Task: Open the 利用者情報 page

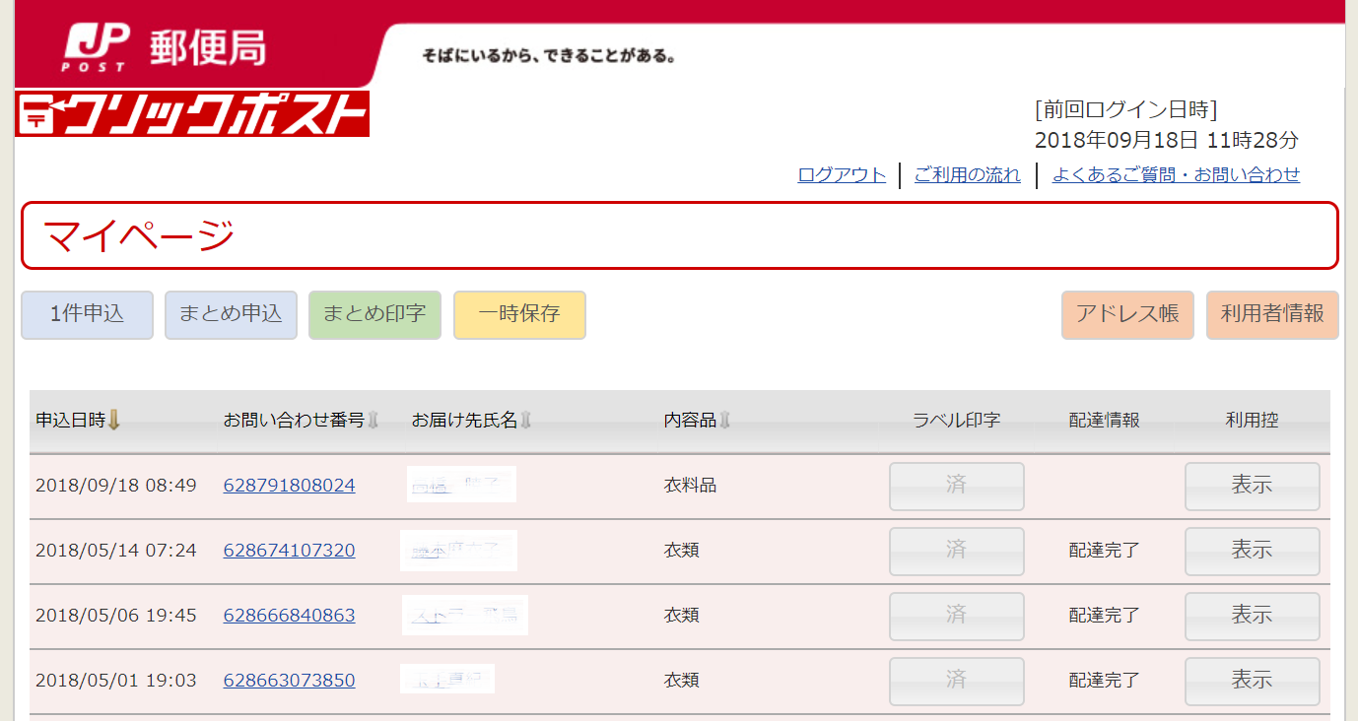Action: click(1272, 315)
